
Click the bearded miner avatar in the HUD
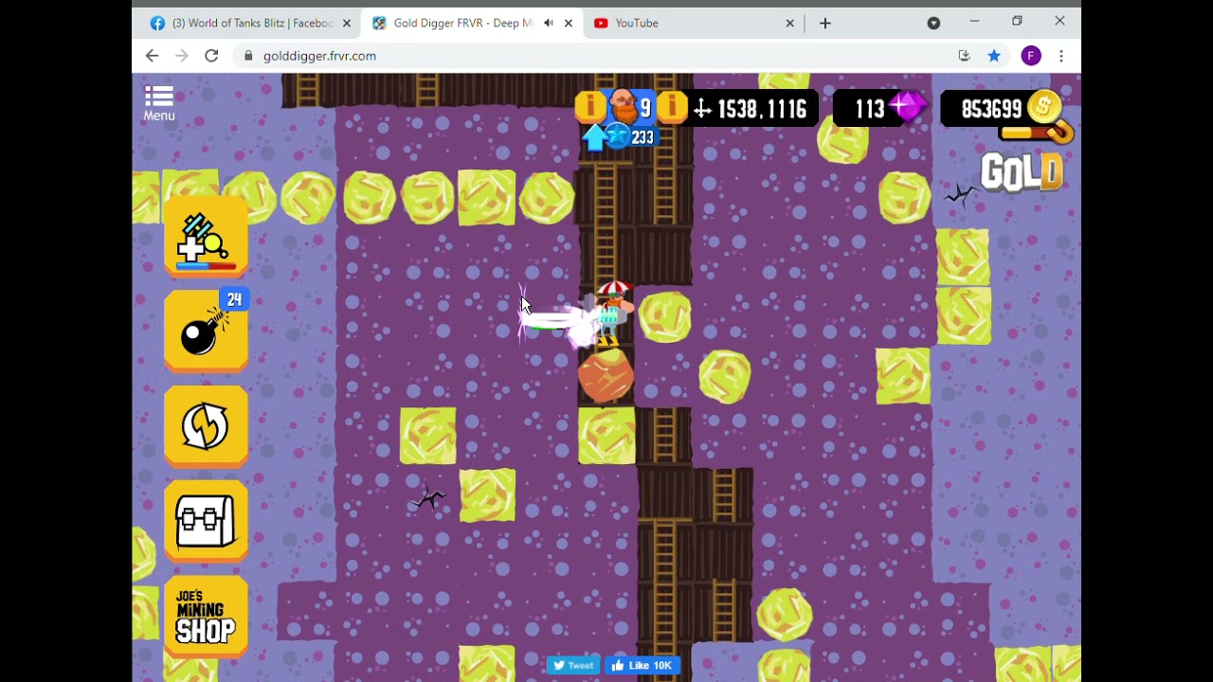(623, 106)
